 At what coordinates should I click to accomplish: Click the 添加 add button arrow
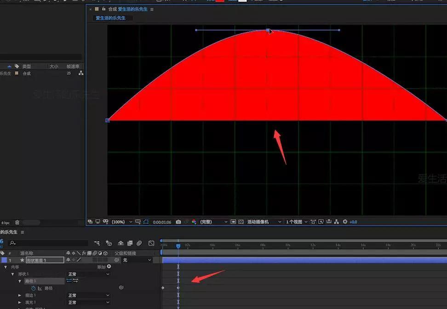109,267
